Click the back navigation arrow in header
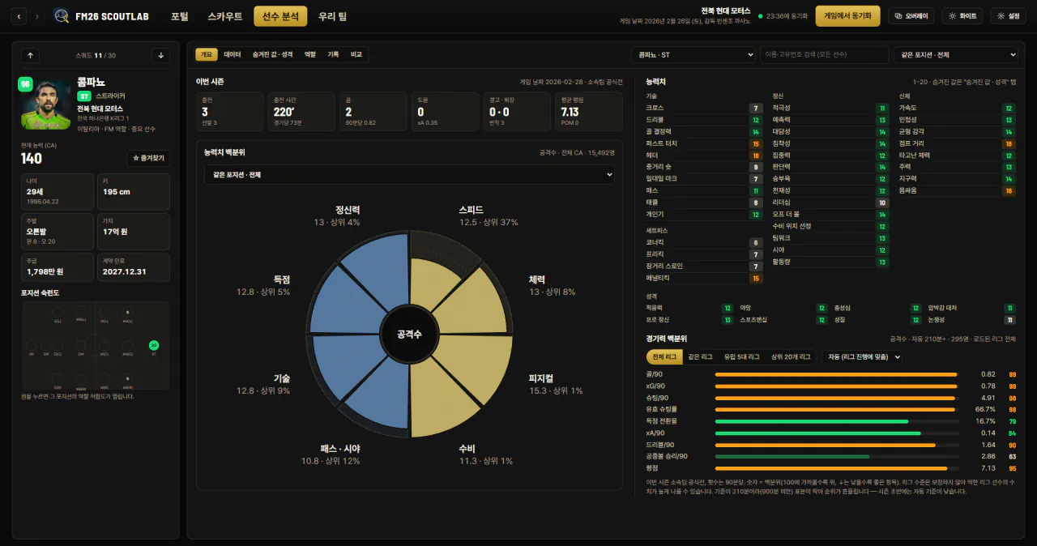Viewport: 1037px width, 546px height. click(x=19, y=16)
